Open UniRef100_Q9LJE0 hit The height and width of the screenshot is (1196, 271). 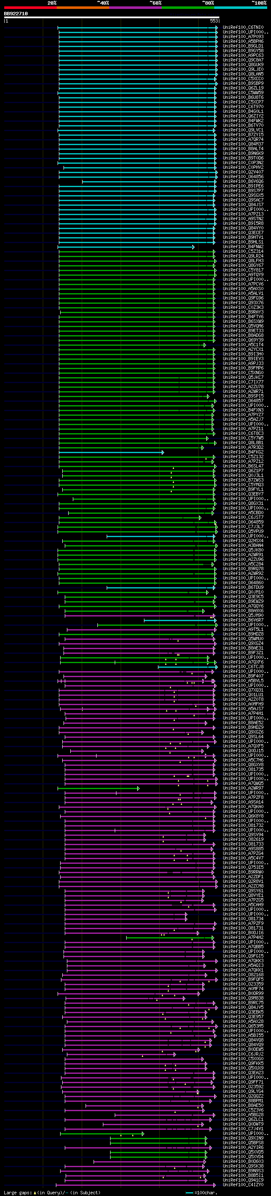[x=243, y=69]
